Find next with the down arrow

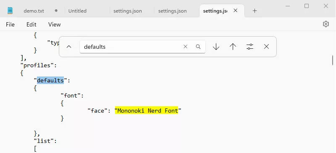(216, 47)
